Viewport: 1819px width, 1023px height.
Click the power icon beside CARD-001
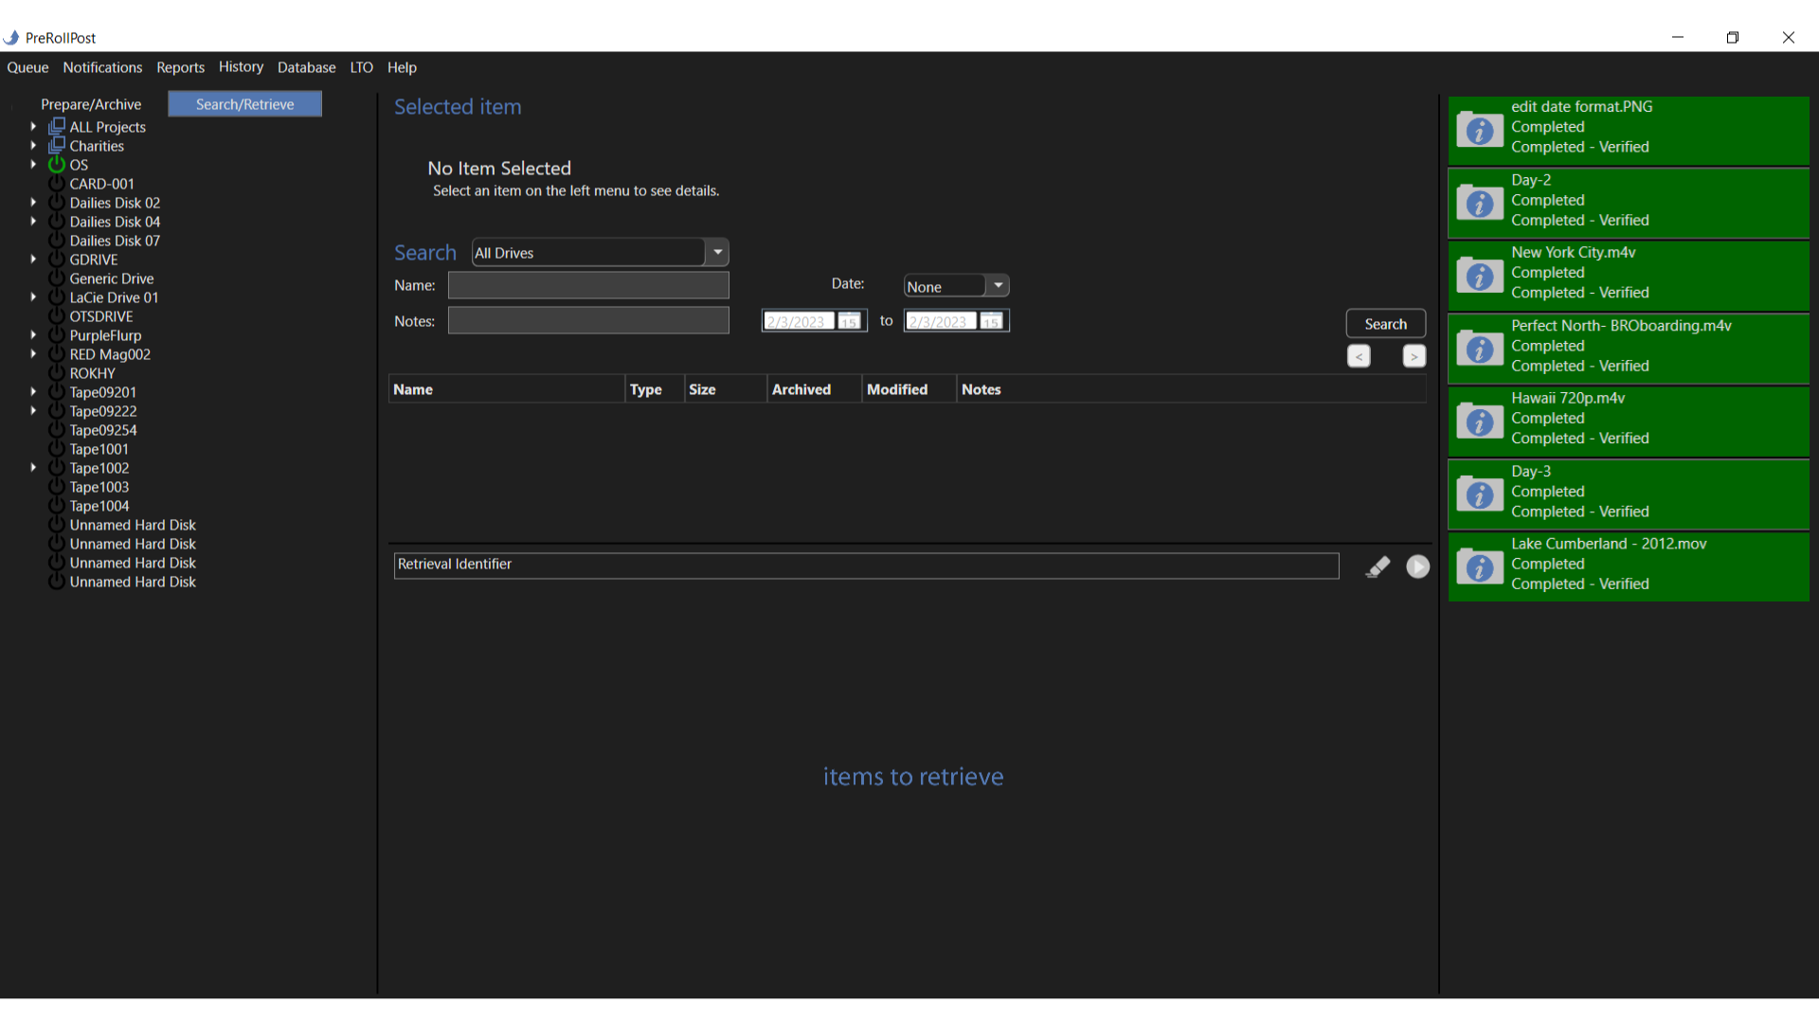pos(57,184)
